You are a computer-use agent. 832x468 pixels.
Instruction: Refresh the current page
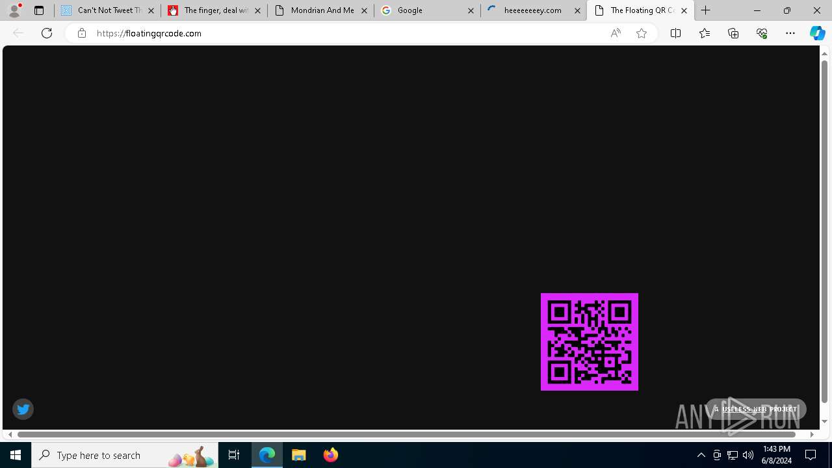(x=47, y=33)
